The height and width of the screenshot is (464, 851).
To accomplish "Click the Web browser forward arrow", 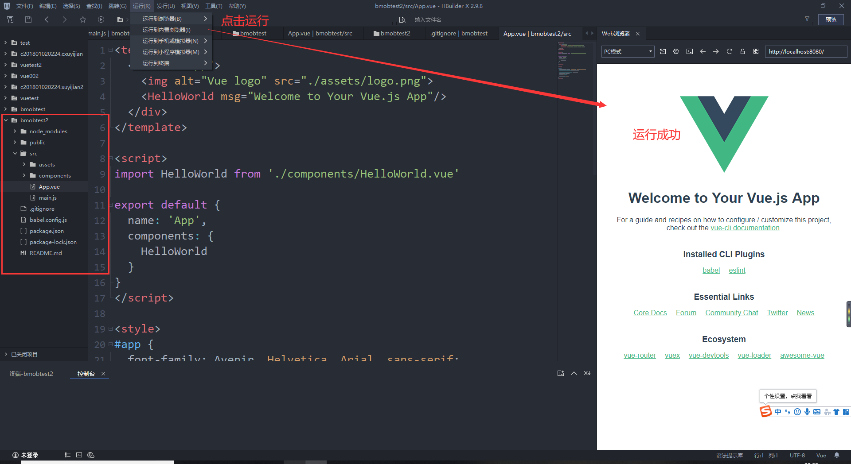I will tap(716, 51).
